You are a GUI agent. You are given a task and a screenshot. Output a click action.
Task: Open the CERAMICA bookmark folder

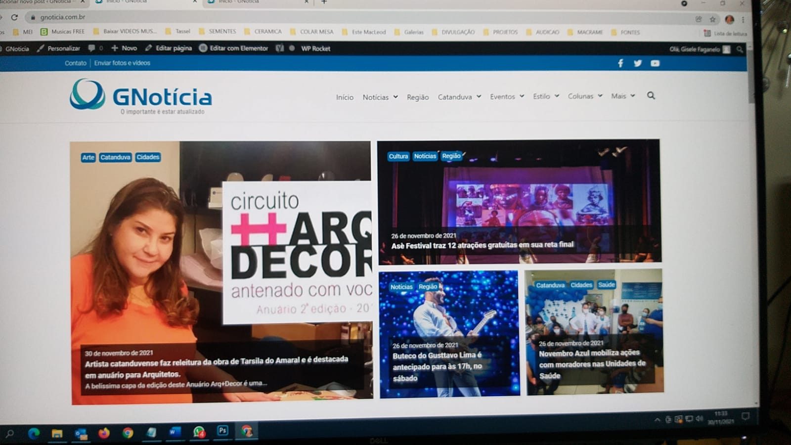pos(263,32)
